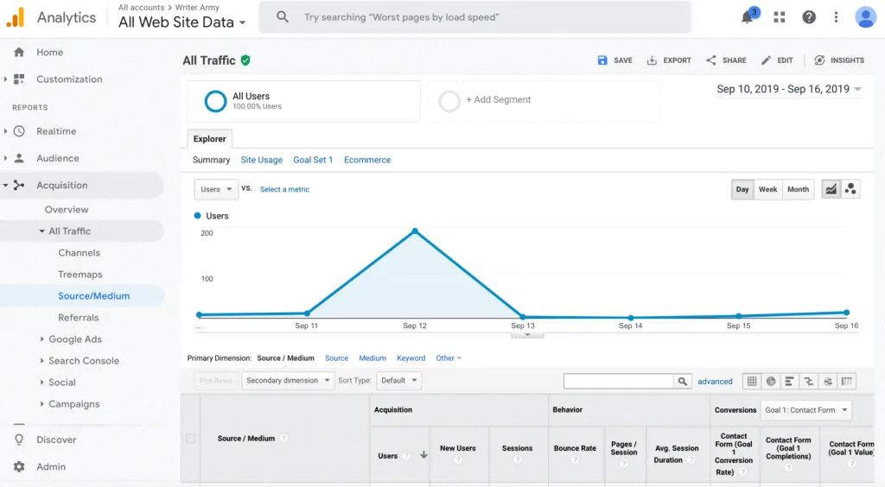
Task: Select the pie chart table view
Action: 771,381
